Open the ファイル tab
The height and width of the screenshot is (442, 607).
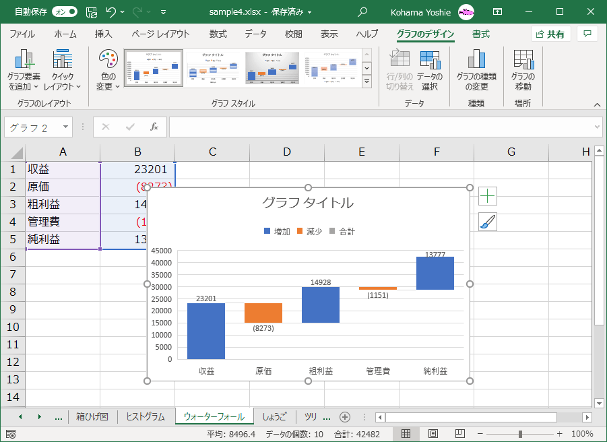click(x=22, y=34)
